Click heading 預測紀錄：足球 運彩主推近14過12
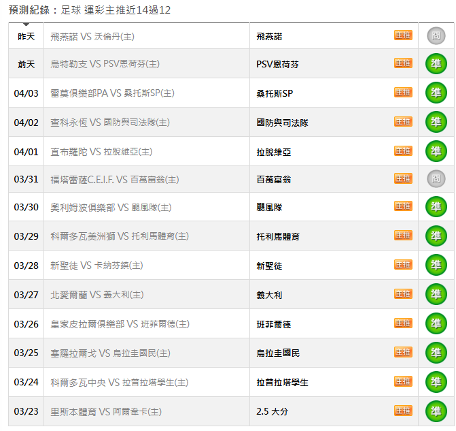The width and height of the screenshot is (456, 431). (90, 10)
